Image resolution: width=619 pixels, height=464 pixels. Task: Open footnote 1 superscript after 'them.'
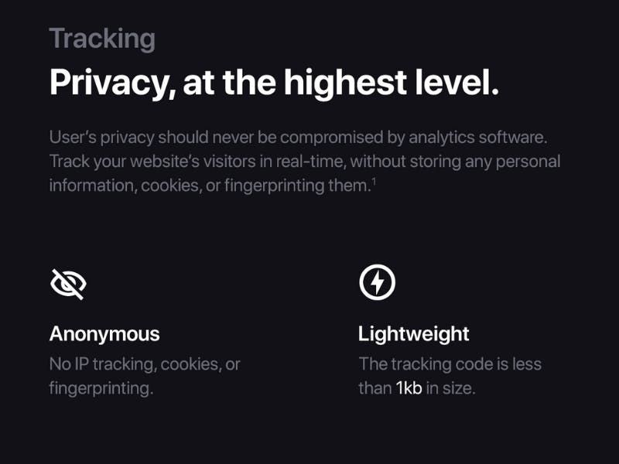click(x=374, y=182)
